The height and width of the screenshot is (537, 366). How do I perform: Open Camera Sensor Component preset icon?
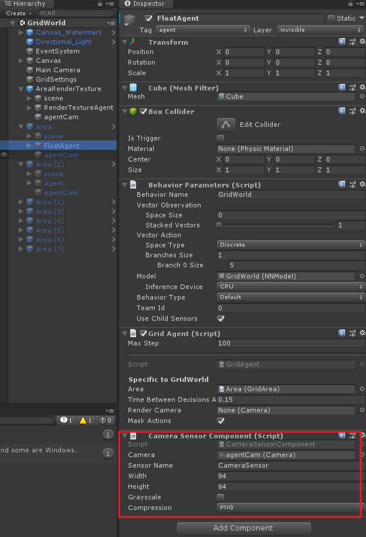(x=353, y=435)
